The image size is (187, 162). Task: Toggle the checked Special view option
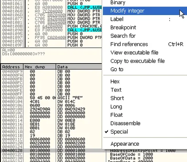point(145,131)
